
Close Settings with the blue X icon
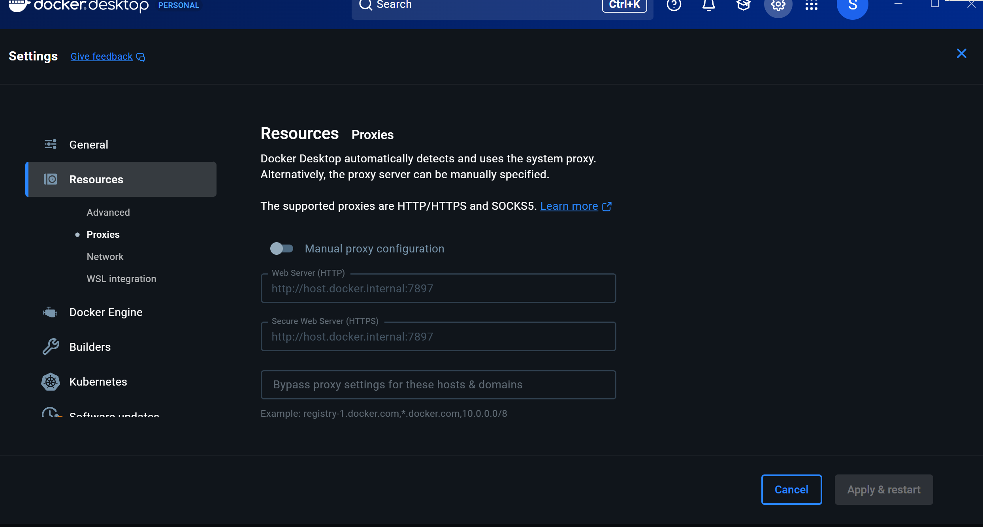point(961,53)
